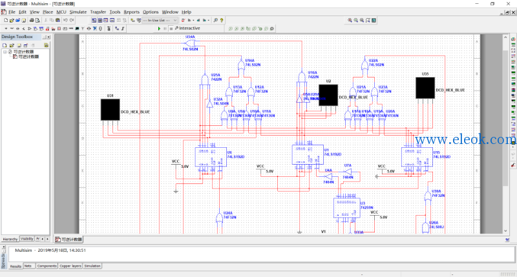Switch to the Results tab in spreadsheet

click(x=16, y=266)
